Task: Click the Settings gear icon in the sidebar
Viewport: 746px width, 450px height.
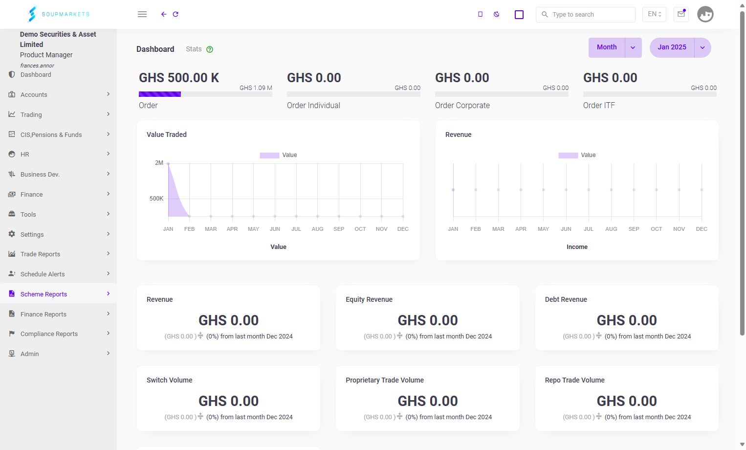Action: point(12,234)
